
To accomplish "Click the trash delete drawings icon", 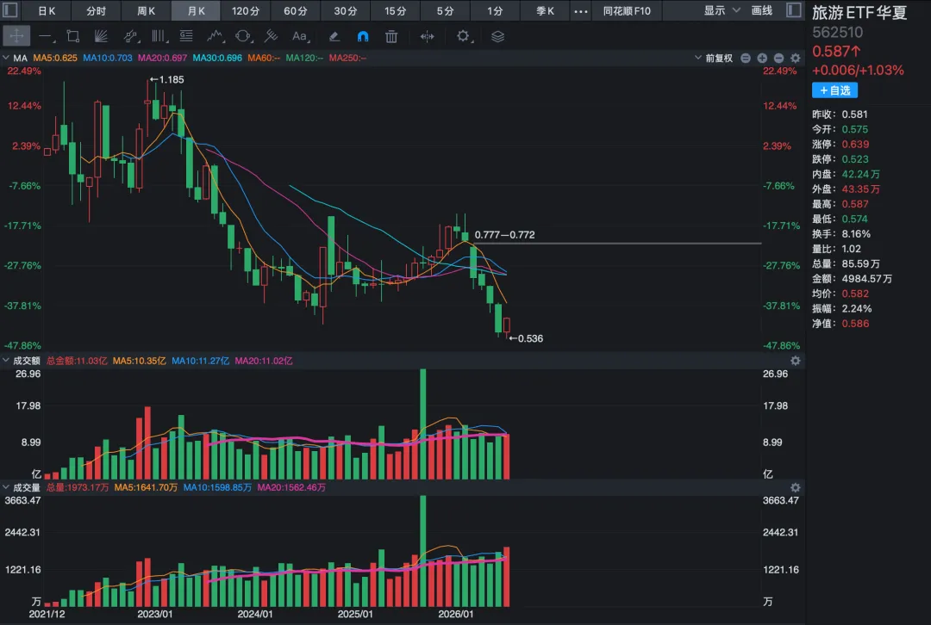I will pyautogui.click(x=391, y=36).
